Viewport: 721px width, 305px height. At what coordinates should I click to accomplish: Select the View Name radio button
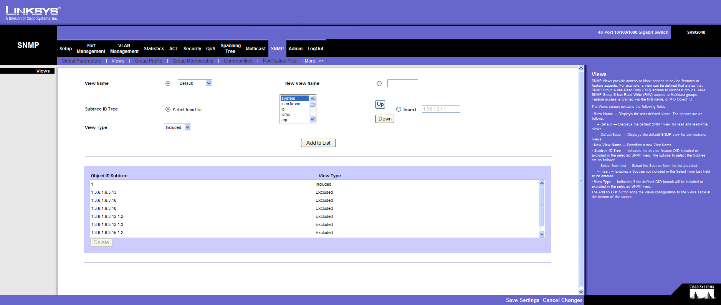click(x=168, y=84)
